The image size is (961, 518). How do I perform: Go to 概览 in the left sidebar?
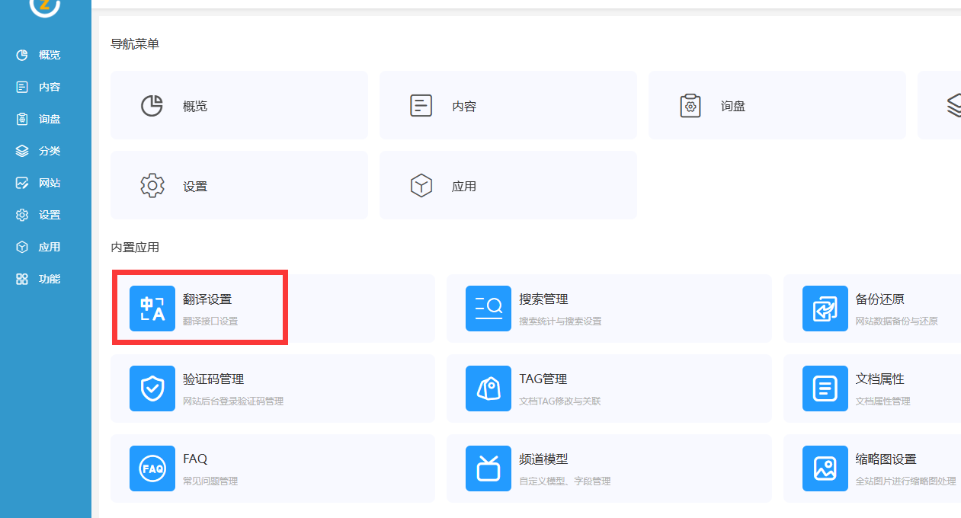[x=49, y=55]
